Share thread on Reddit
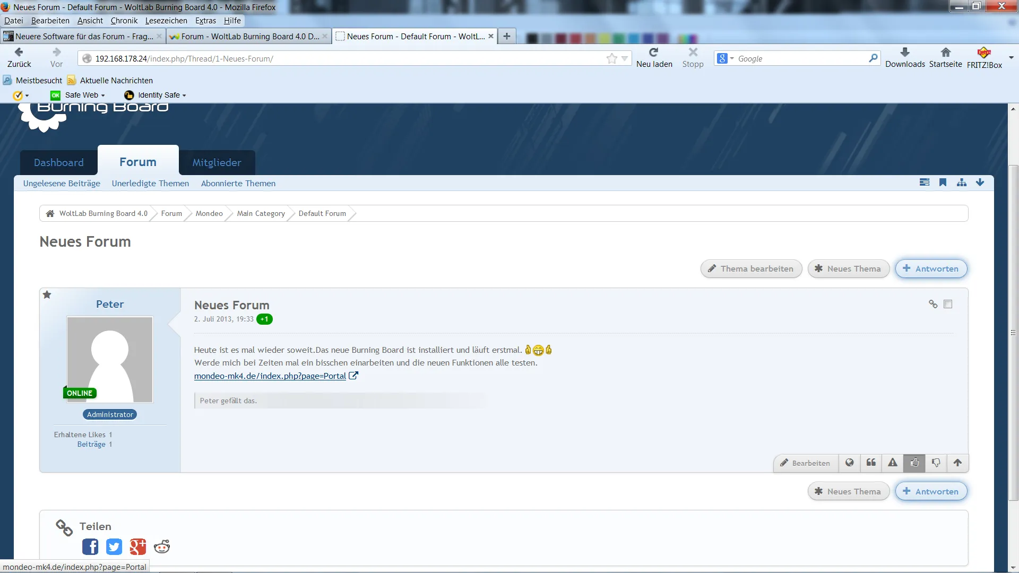 tap(162, 546)
